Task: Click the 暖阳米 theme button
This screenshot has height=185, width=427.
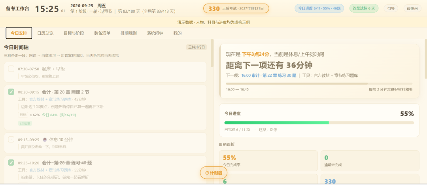Action: tap(412, 8)
